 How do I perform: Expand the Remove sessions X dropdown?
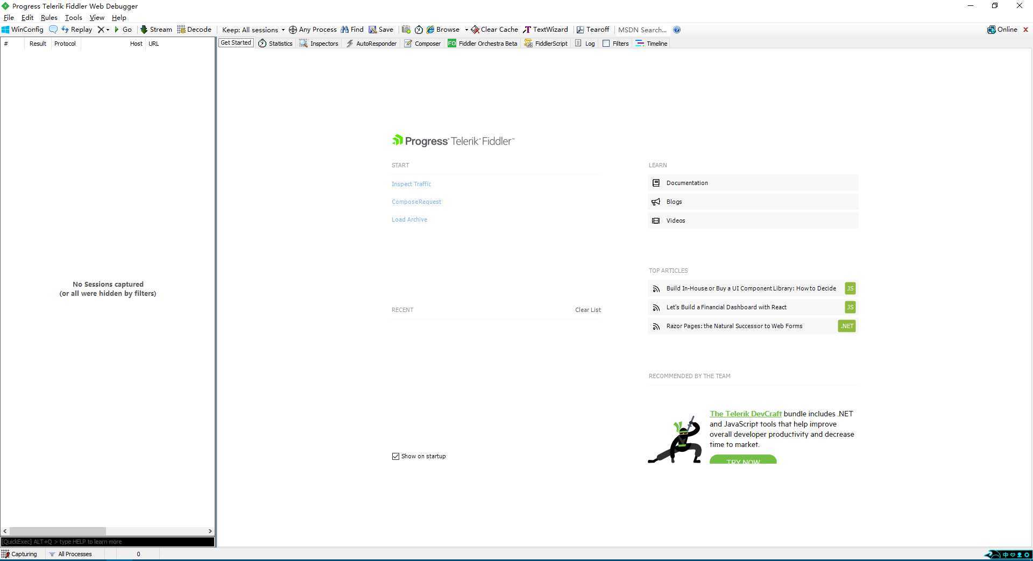[108, 30]
